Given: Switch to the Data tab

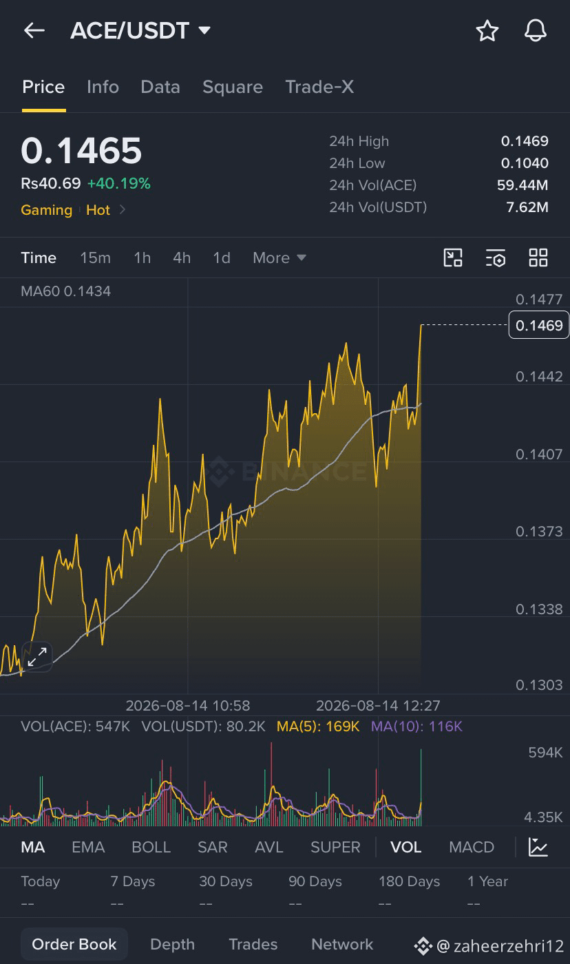Looking at the screenshot, I should pyautogui.click(x=160, y=87).
